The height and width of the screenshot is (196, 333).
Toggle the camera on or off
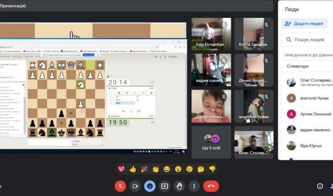[135, 186]
